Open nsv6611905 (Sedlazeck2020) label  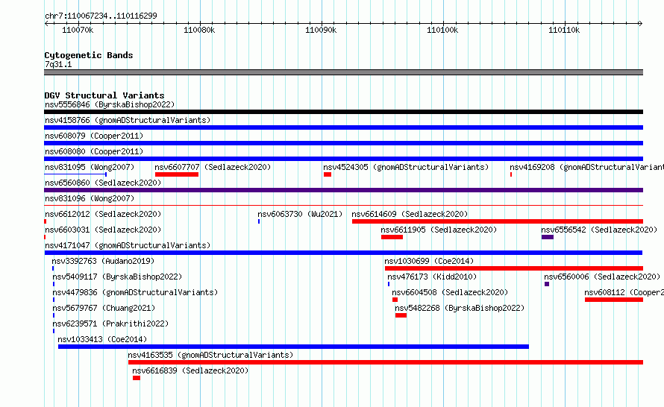[439, 230]
